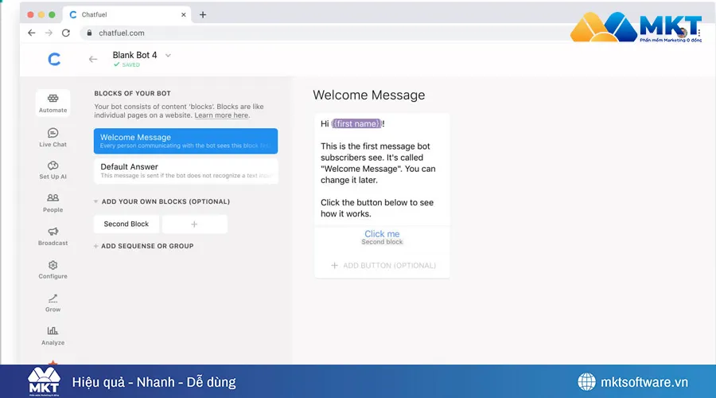Select the Default Answer block
This screenshot has height=398, width=716.
(186, 171)
